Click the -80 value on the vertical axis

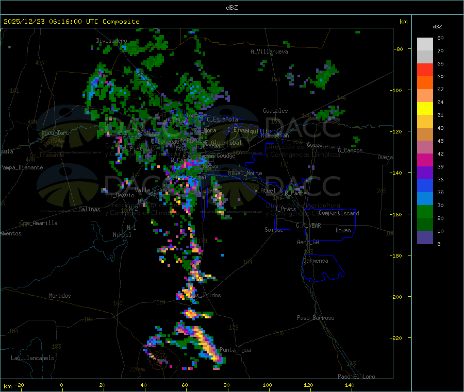pyautogui.click(x=399, y=49)
